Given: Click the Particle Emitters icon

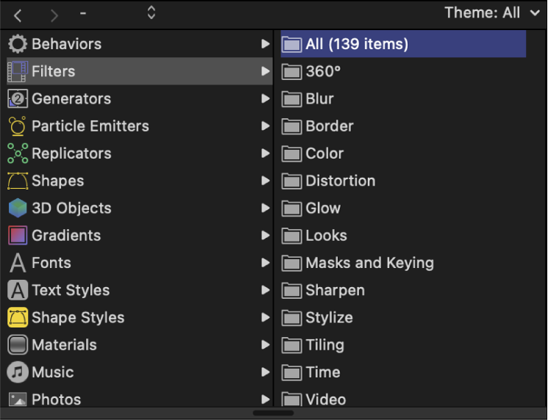Looking at the screenshot, I should tap(18, 126).
